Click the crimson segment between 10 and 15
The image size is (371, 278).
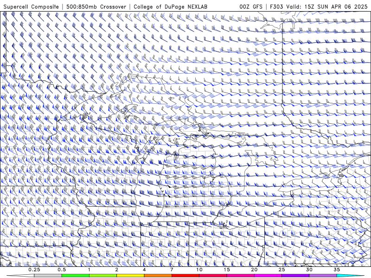[x=213, y=276]
